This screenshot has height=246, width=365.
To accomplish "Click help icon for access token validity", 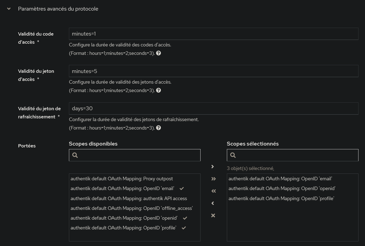I will point(158,90).
